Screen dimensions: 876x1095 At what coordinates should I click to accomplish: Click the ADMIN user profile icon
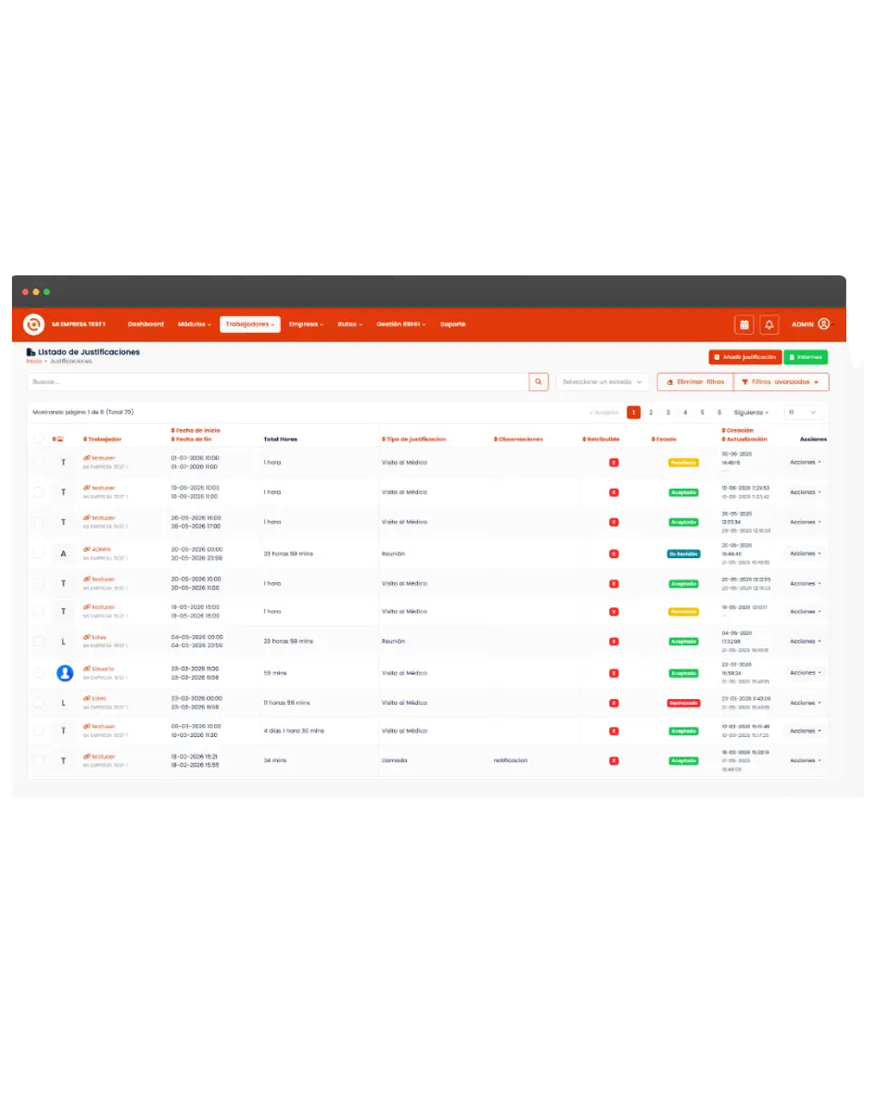824,324
